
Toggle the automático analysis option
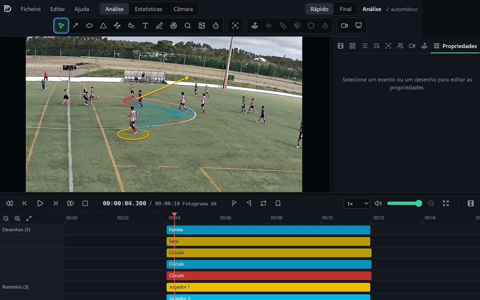coord(401,9)
